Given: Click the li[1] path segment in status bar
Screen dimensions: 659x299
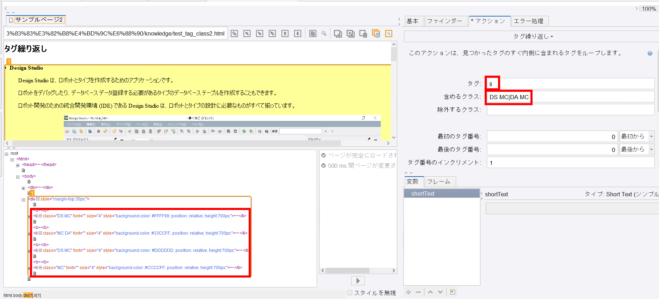Looking at the screenshot, I should [x=37, y=295].
